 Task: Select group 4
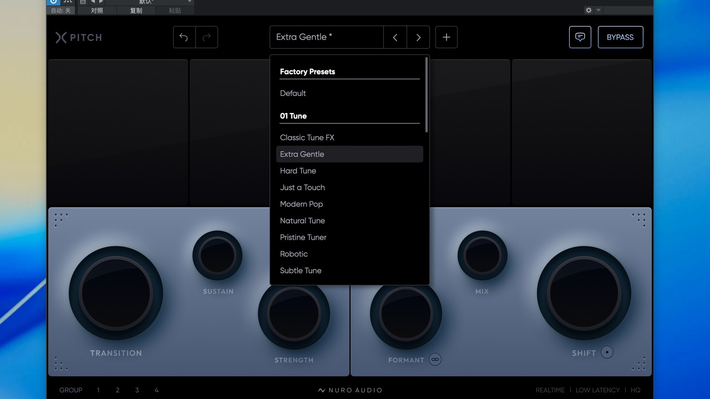[x=157, y=390]
